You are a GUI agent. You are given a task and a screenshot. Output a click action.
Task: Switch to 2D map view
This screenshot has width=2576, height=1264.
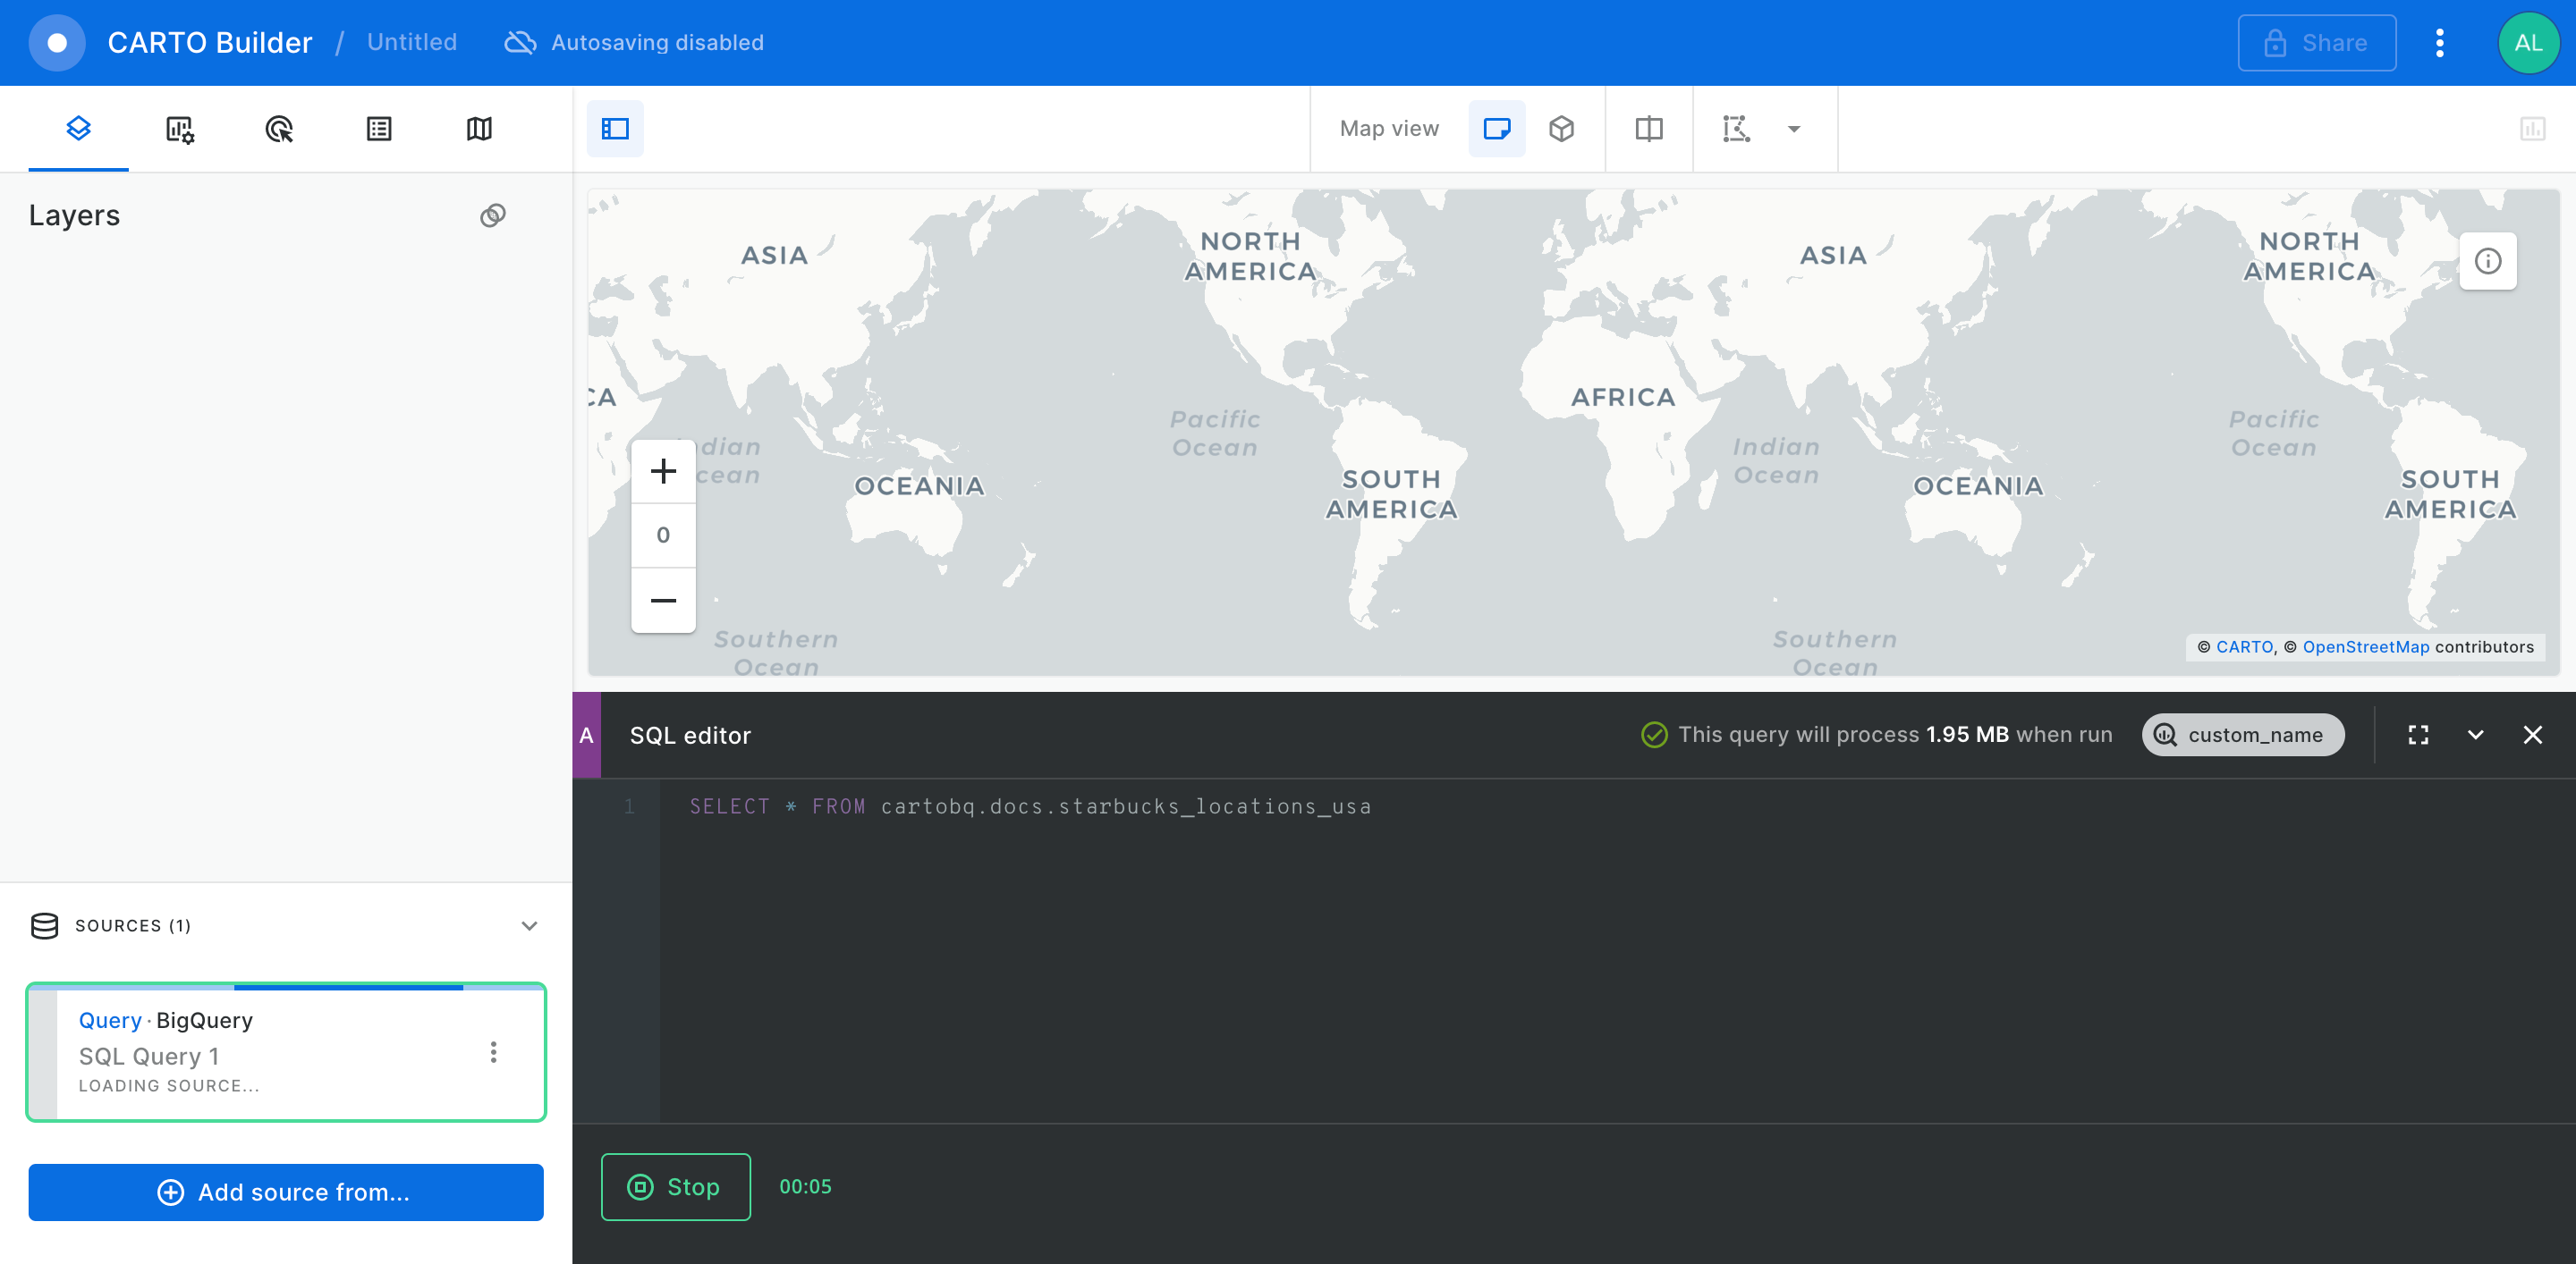(x=1496, y=129)
